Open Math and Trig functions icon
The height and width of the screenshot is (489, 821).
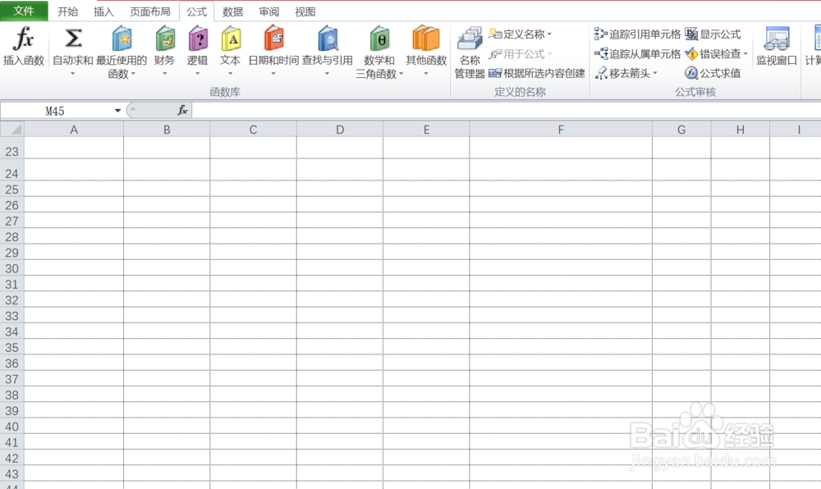coord(379,39)
